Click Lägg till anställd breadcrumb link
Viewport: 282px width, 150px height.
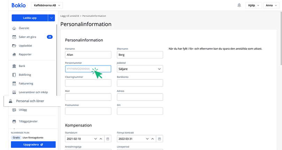click(70, 16)
